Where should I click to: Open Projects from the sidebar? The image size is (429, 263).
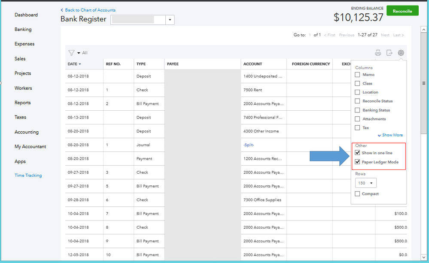(23, 73)
